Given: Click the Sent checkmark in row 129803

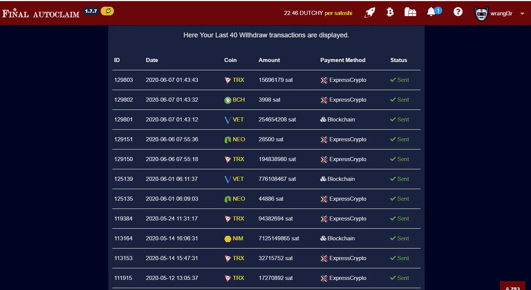Looking at the screenshot, I should [393, 80].
